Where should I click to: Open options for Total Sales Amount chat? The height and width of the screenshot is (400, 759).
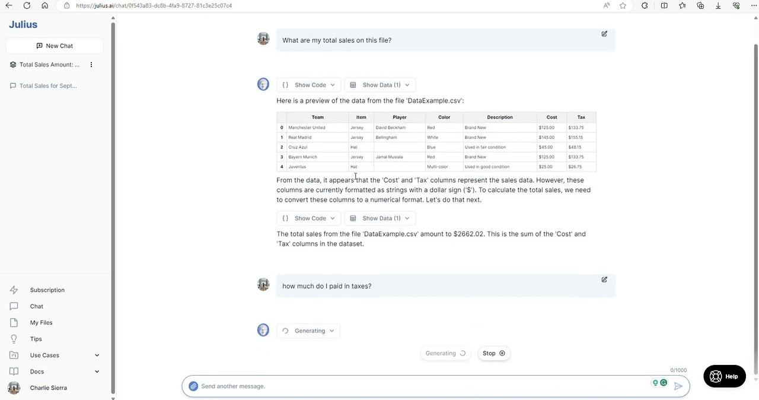pyautogui.click(x=91, y=65)
